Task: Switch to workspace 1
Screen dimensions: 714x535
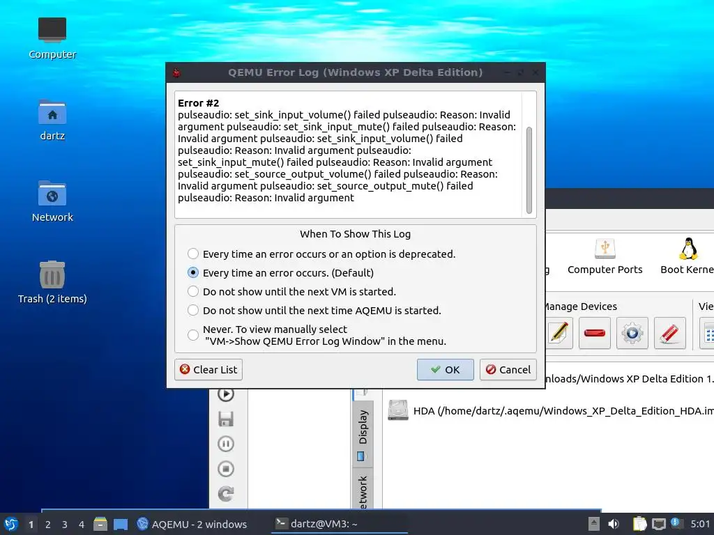Action: (x=31, y=525)
